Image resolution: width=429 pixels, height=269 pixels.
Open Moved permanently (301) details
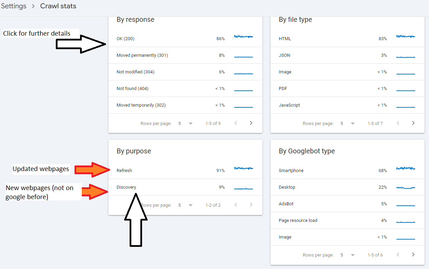[x=185, y=55]
